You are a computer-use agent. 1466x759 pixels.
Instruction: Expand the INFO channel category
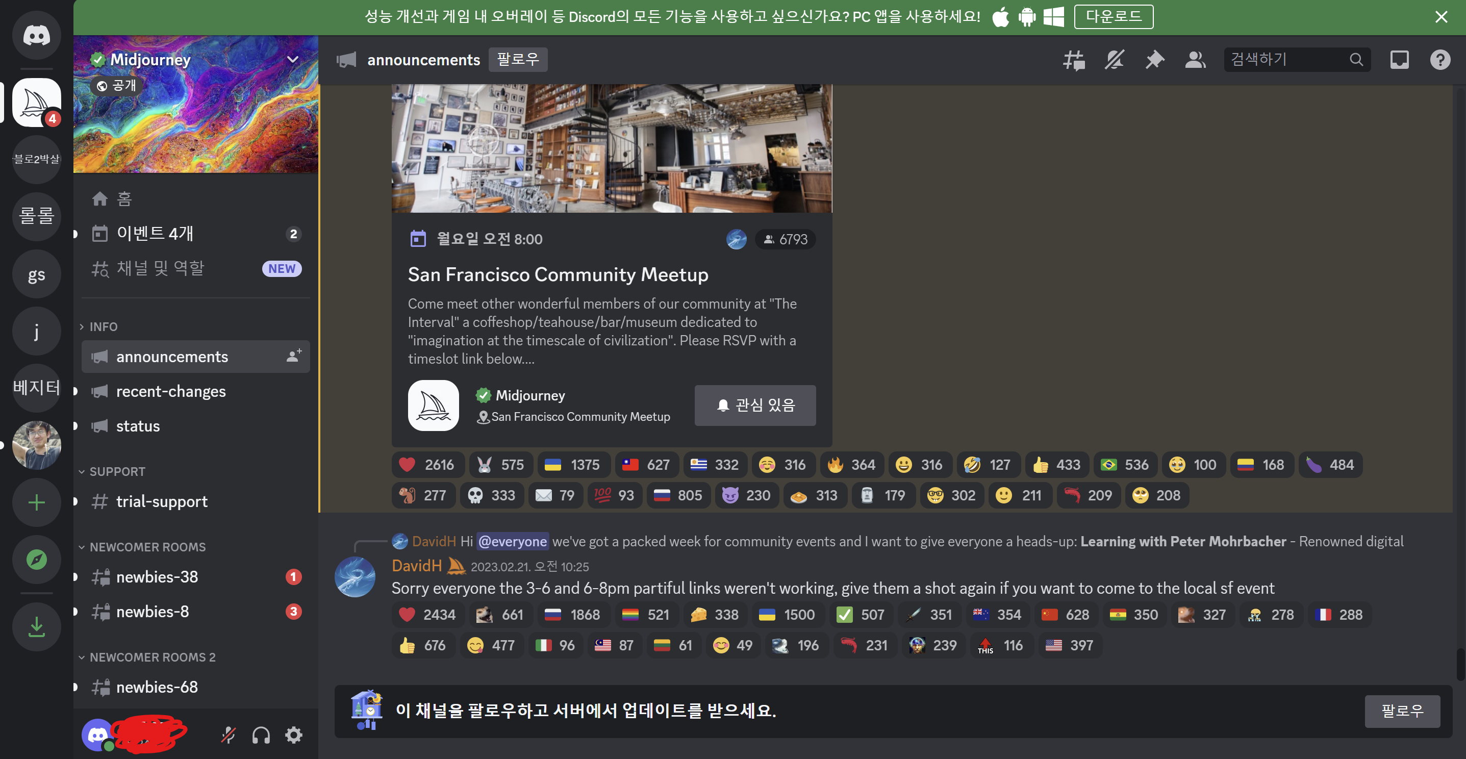click(x=103, y=326)
